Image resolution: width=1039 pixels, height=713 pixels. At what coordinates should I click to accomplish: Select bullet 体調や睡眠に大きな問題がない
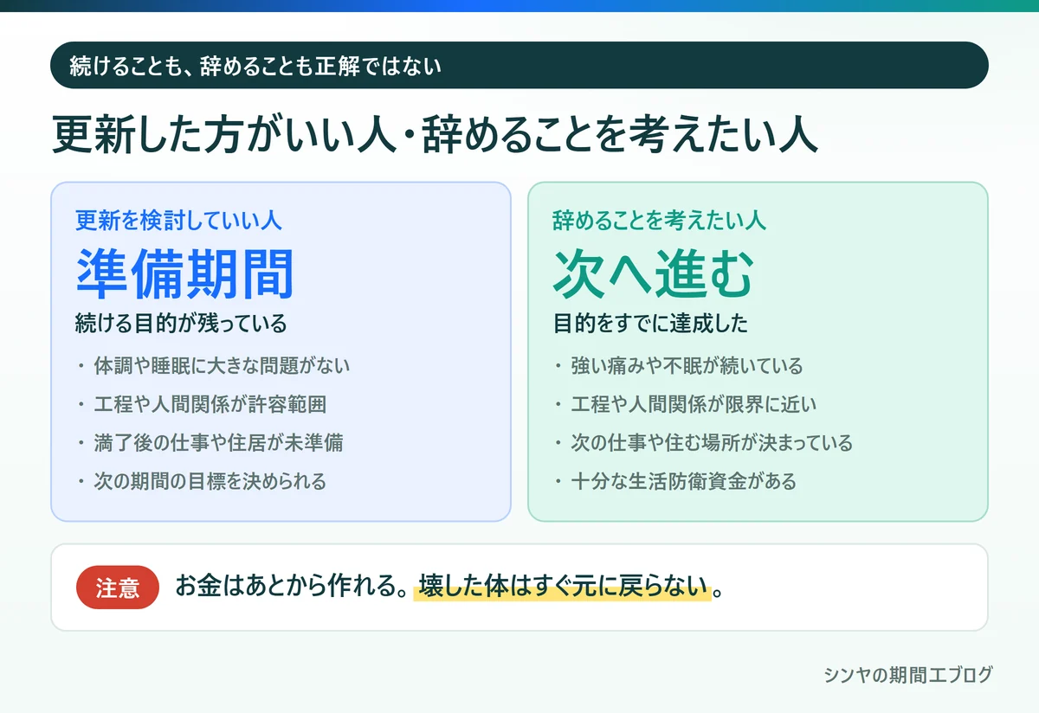[x=222, y=365]
